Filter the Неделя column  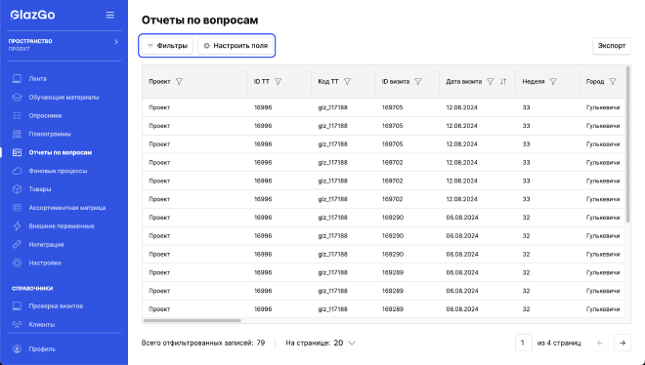click(x=553, y=82)
